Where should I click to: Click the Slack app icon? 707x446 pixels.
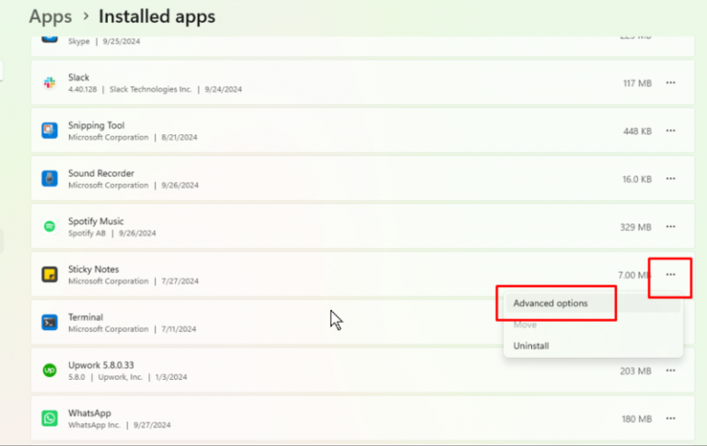click(x=50, y=83)
